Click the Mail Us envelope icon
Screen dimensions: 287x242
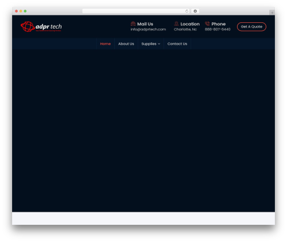click(133, 24)
